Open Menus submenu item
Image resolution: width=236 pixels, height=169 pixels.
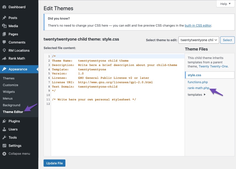8,98
